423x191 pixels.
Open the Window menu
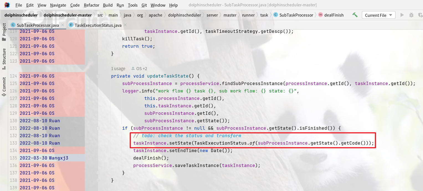click(158, 5)
